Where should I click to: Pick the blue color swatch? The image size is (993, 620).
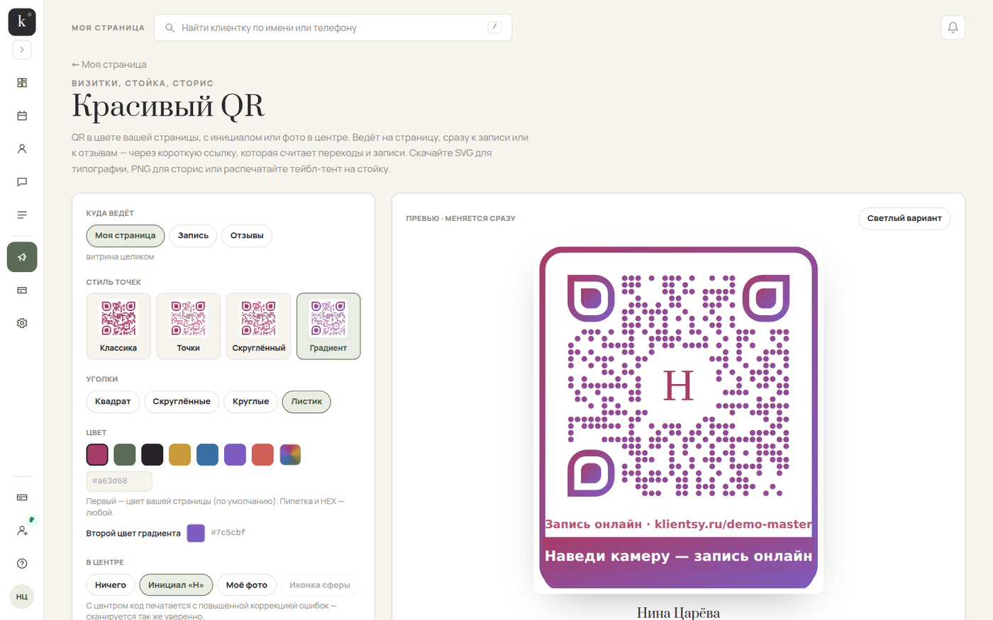coord(207,454)
